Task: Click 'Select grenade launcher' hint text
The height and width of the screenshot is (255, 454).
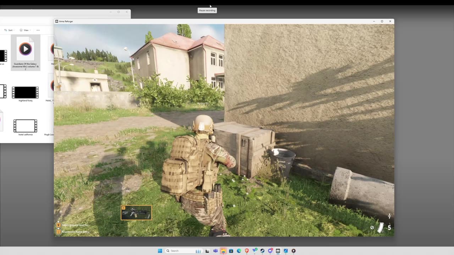Action: click(x=75, y=225)
